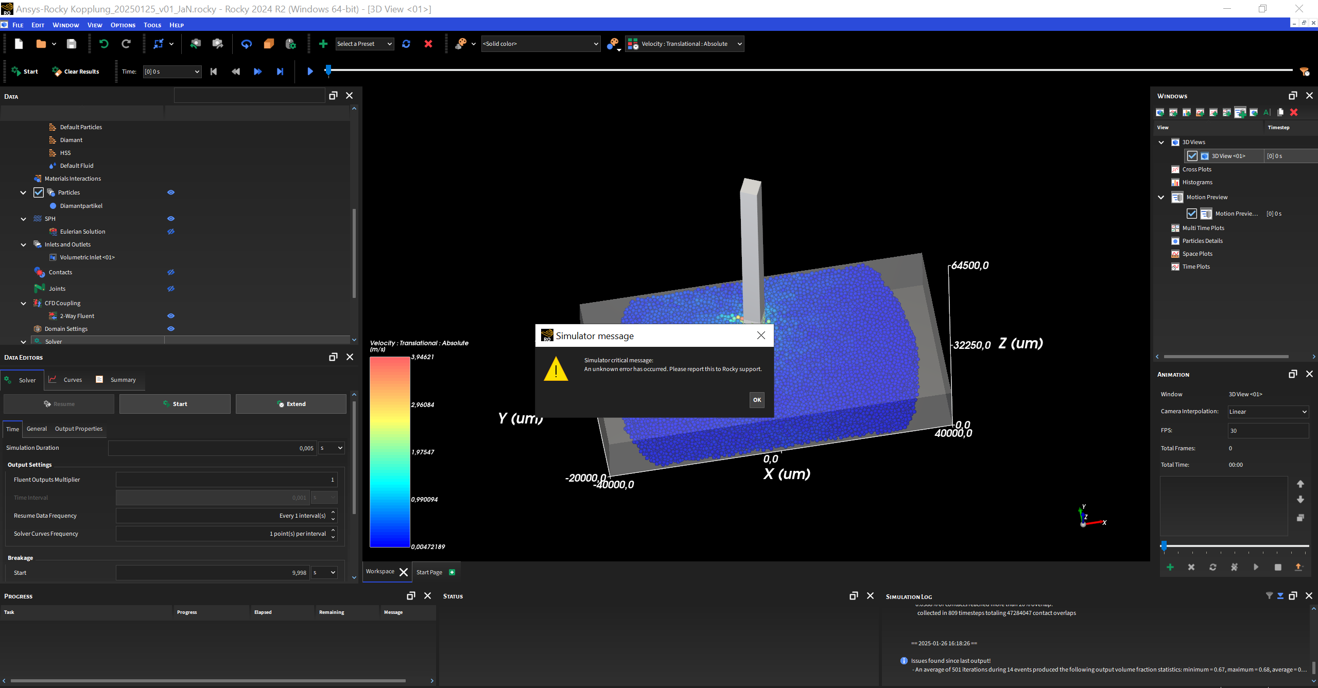
Task: Collapse the 3D Views group in Windows panel
Action: (x=1161, y=142)
